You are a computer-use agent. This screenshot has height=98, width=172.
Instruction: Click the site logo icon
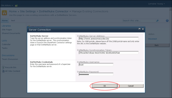click(4, 13)
